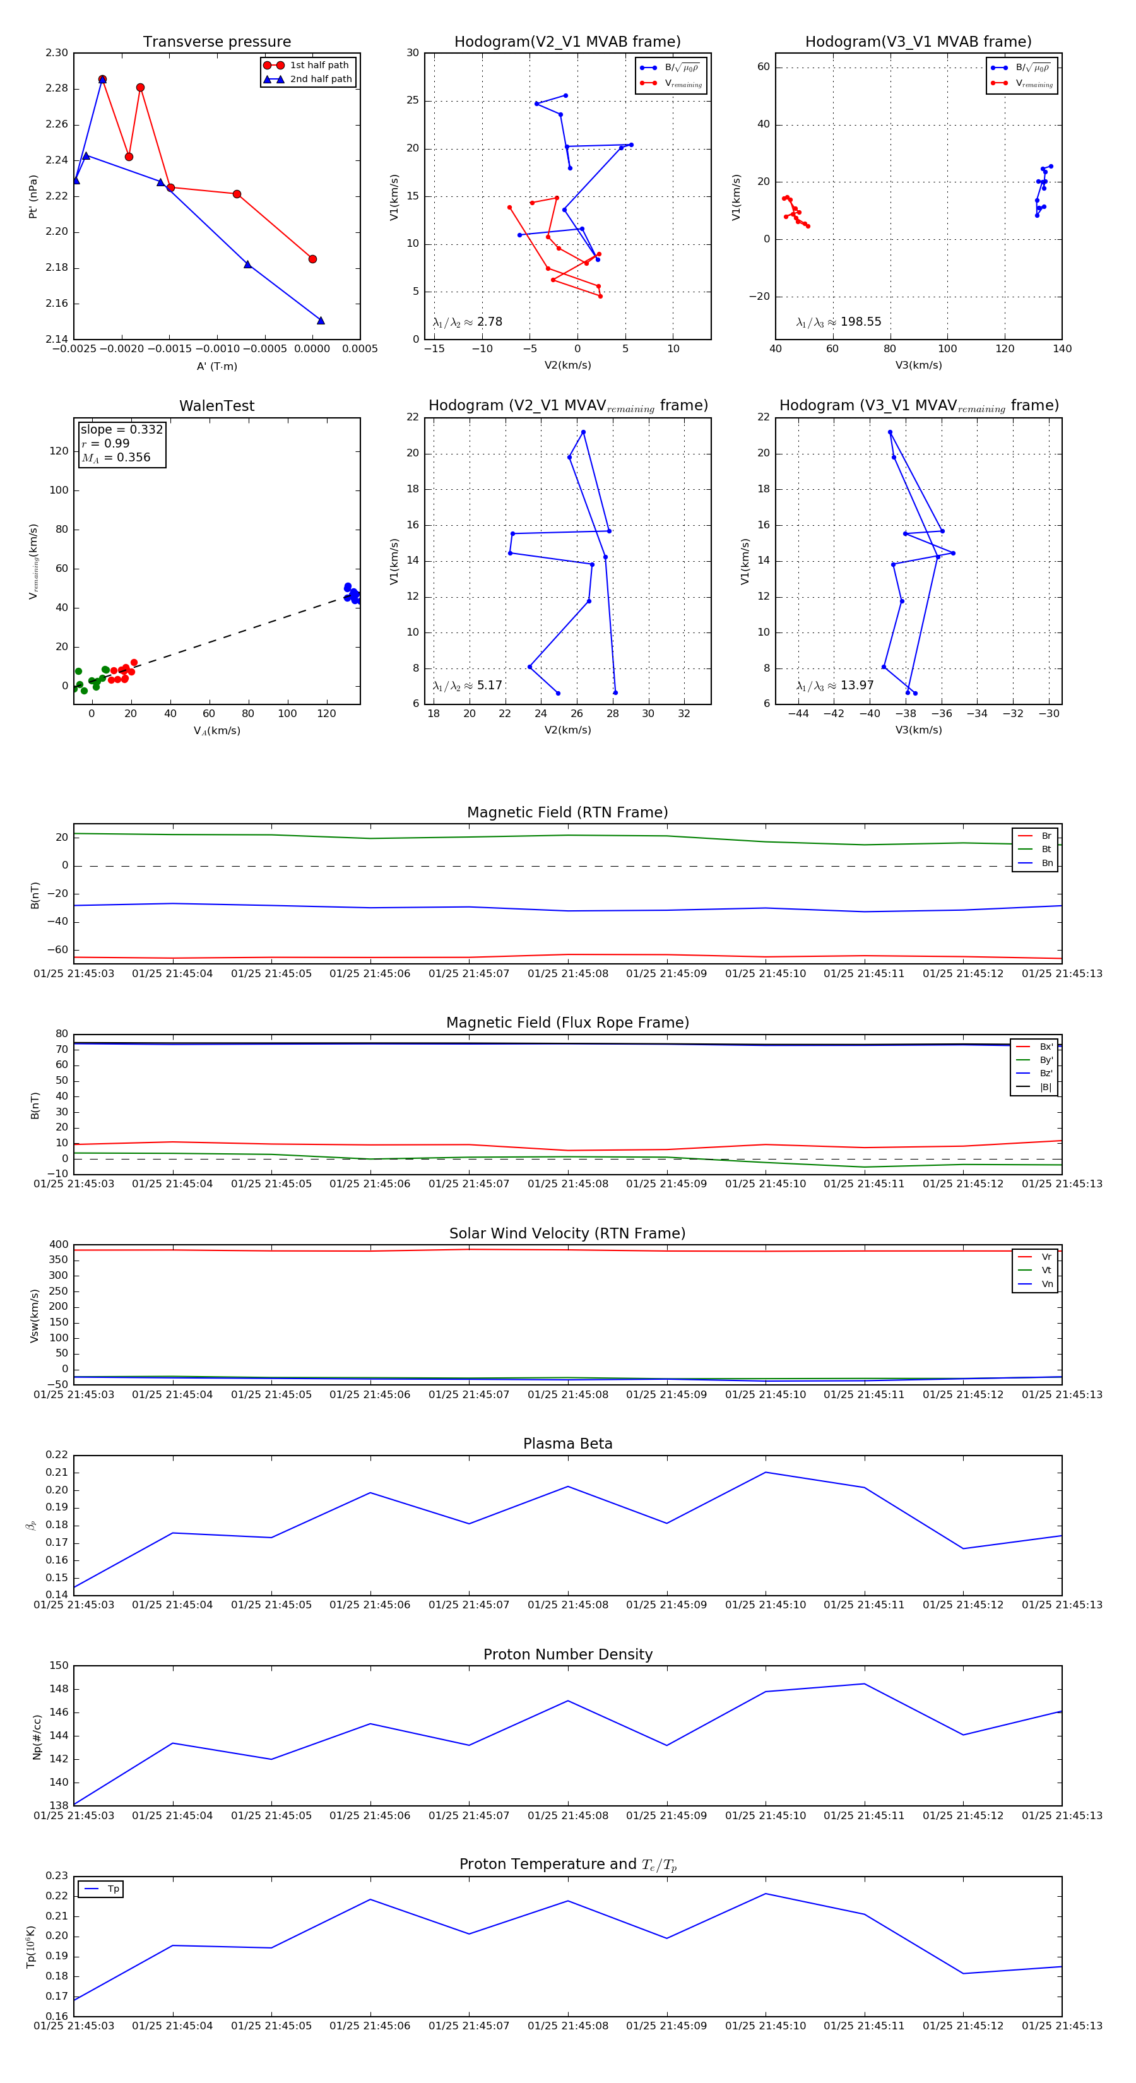Click the "Plasma Beta" title
1136x2083 pixels.
(x=567, y=1444)
